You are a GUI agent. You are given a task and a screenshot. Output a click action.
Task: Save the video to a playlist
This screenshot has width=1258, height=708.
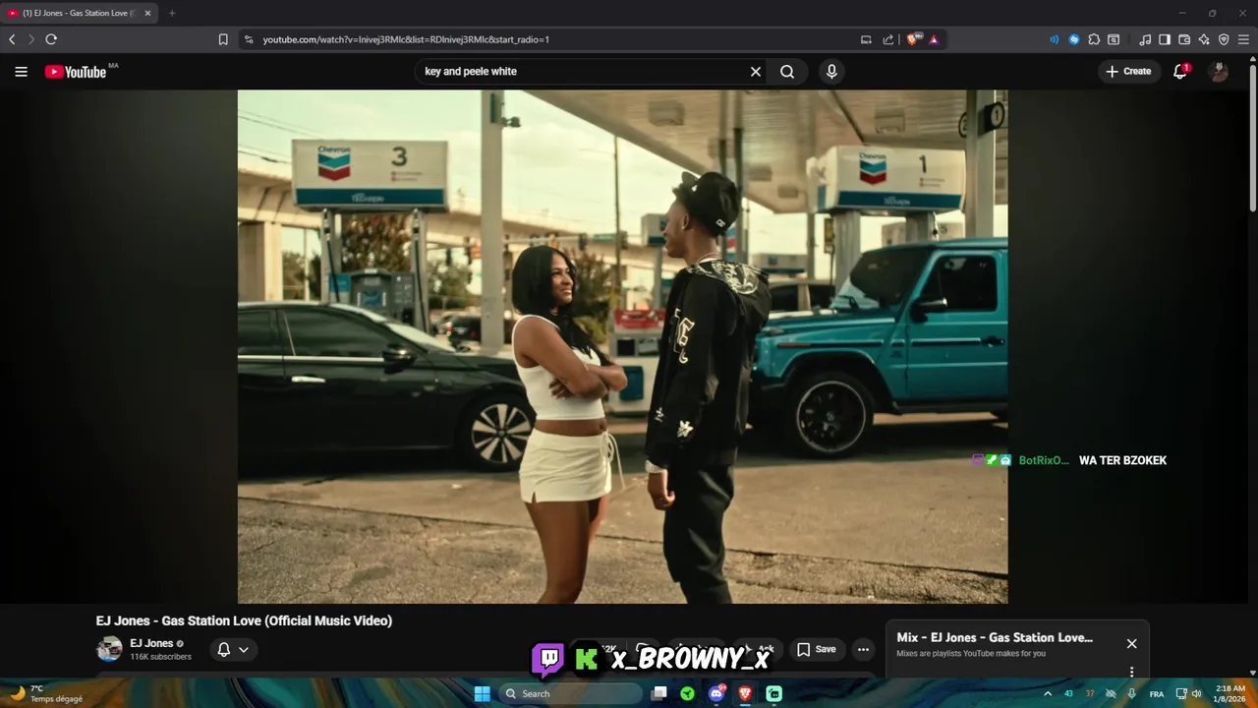[x=817, y=649]
